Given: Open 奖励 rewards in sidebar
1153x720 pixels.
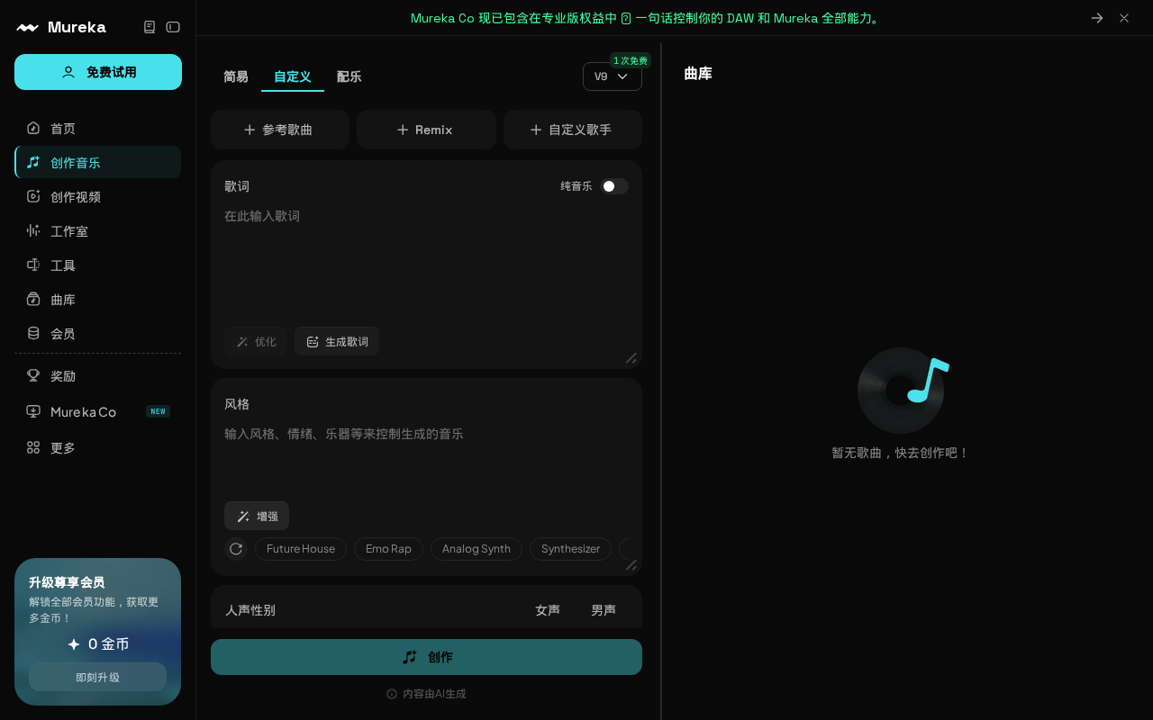Looking at the screenshot, I should coord(97,376).
